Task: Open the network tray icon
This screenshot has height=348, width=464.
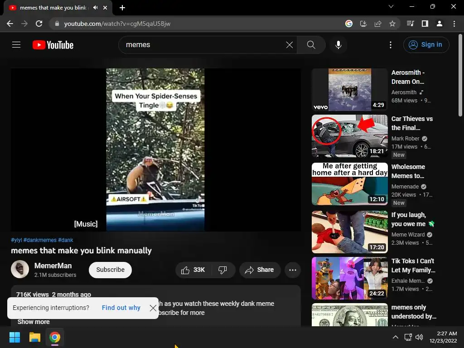Action: [x=408, y=337]
